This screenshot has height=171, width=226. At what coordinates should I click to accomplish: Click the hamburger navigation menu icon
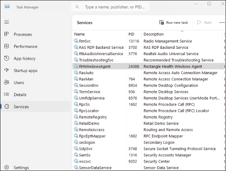click(6, 22)
